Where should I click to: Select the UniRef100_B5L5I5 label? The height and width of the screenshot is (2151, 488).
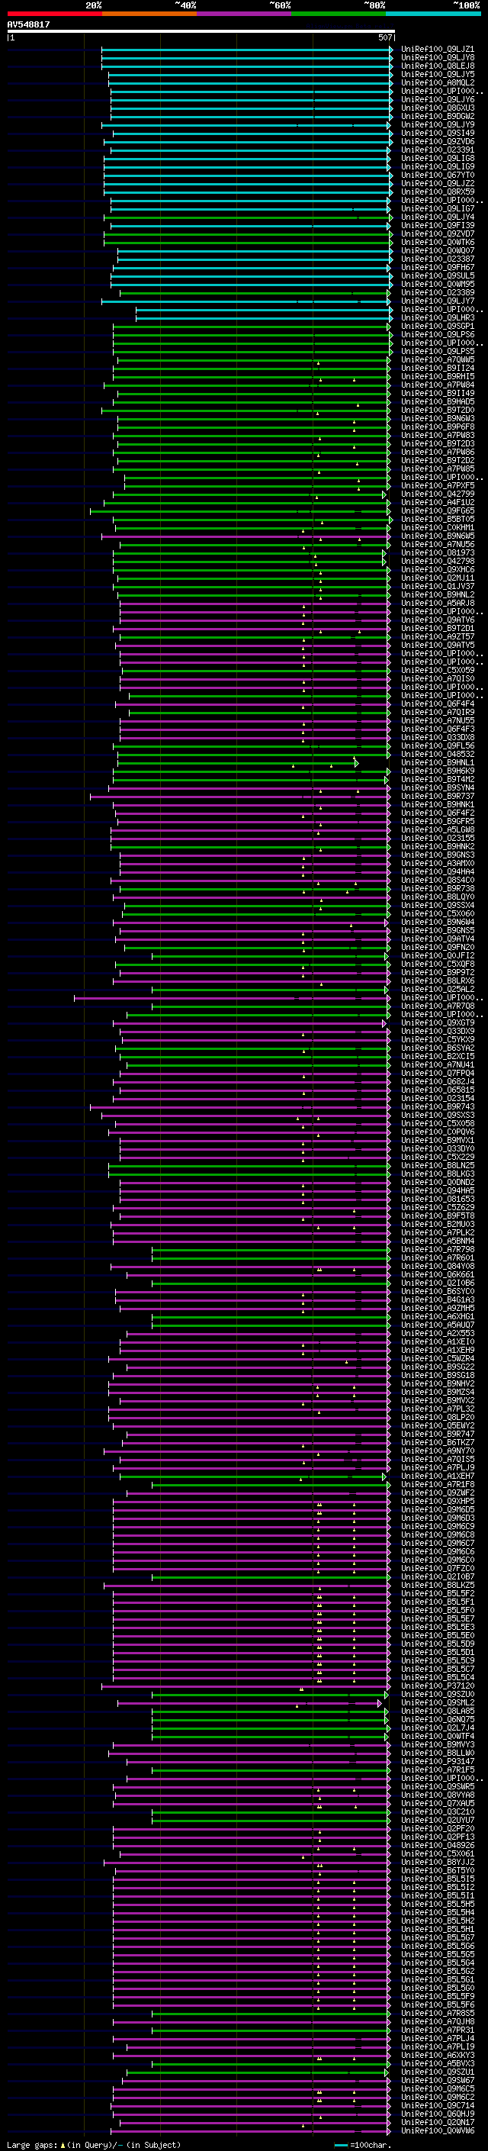click(x=438, y=1879)
